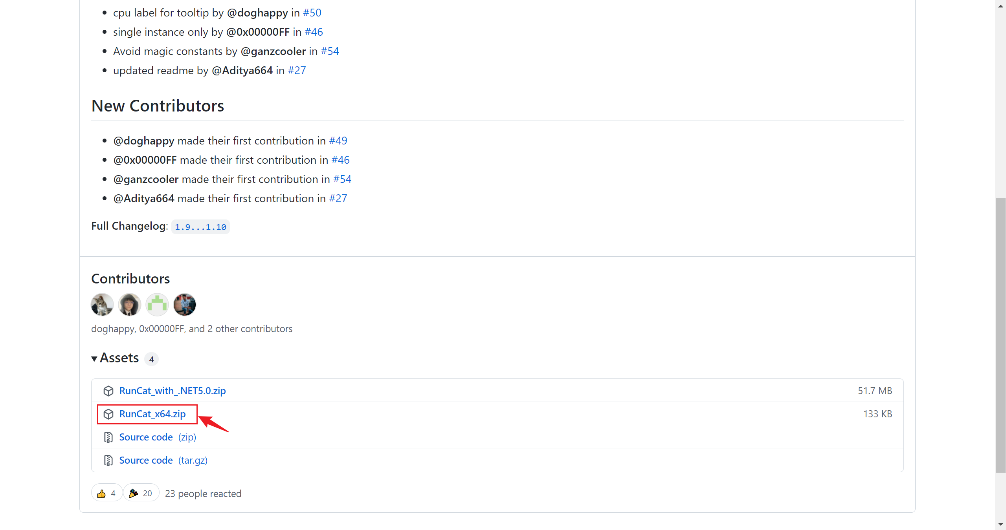Toggle the thumbs up reaction
Viewport: 1006px width, 530px height.
point(106,493)
